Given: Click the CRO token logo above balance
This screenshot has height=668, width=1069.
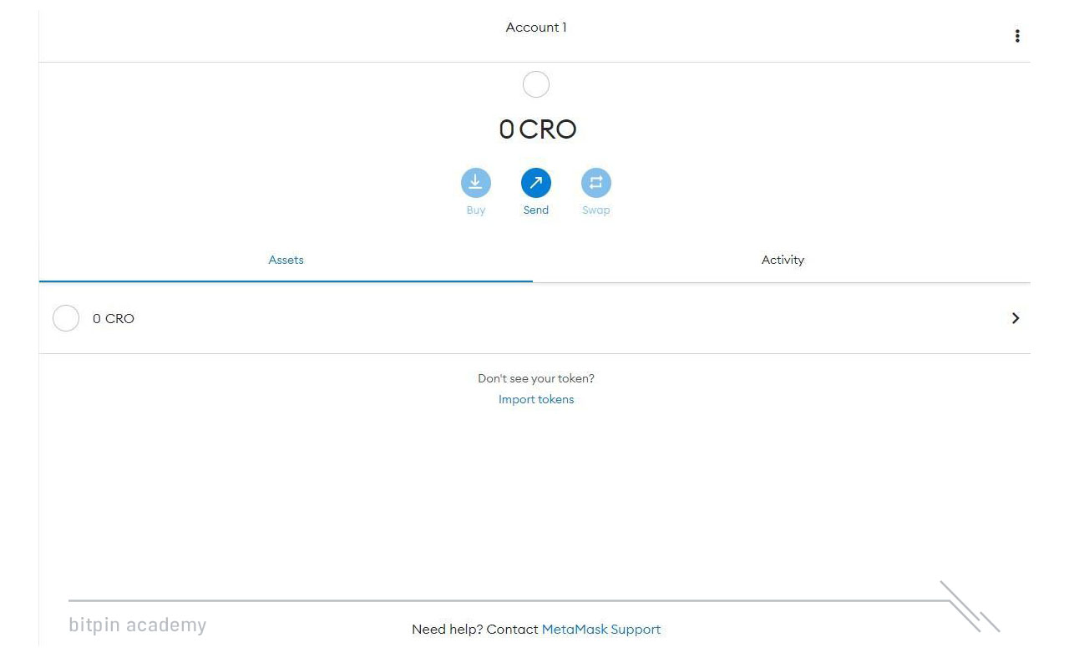Looking at the screenshot, I should [x=535, y=84].
